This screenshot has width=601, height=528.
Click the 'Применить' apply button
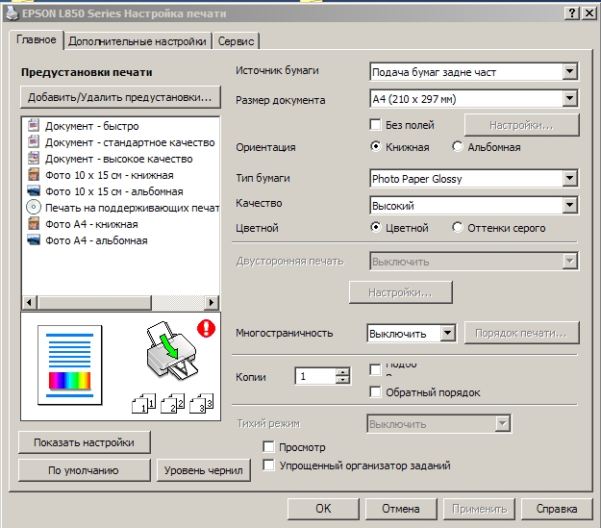pyautogui.click(x=479, y=509)
